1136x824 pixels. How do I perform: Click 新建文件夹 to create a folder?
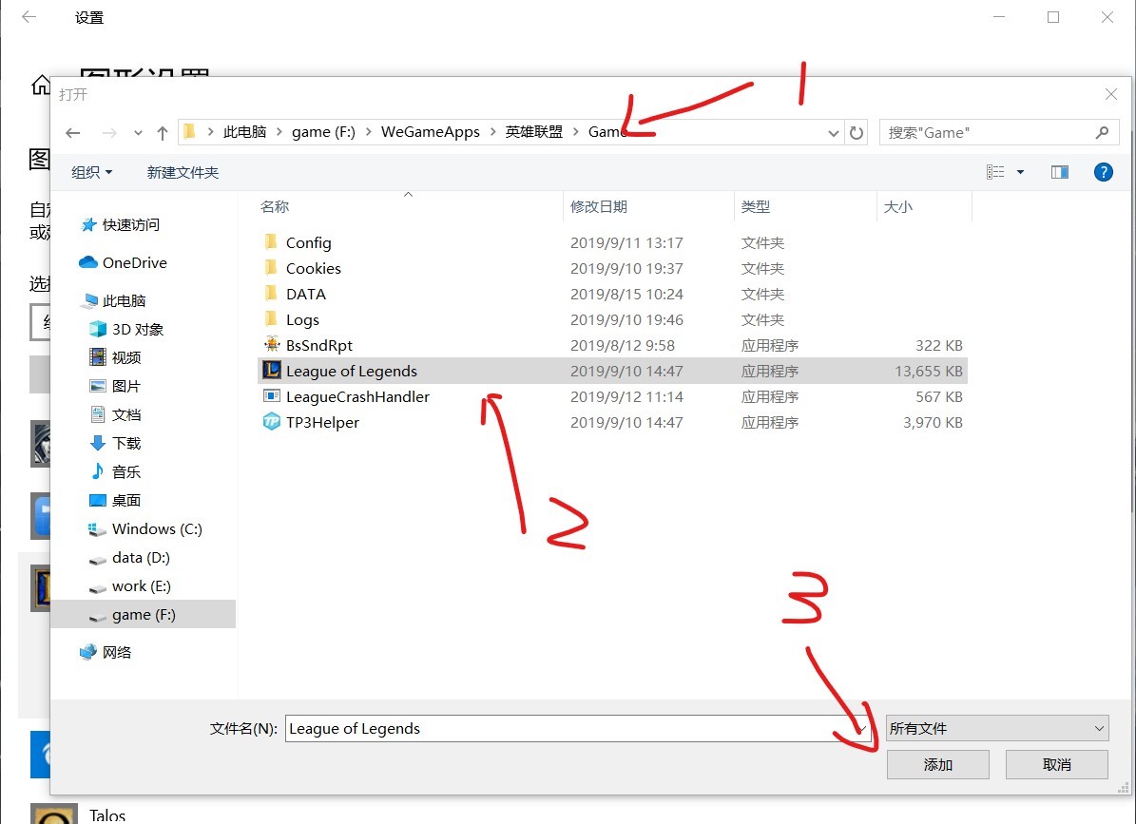tap(183, 172)
